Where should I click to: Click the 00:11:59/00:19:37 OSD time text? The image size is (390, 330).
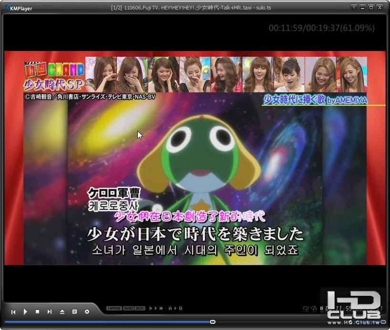point(321,28)
